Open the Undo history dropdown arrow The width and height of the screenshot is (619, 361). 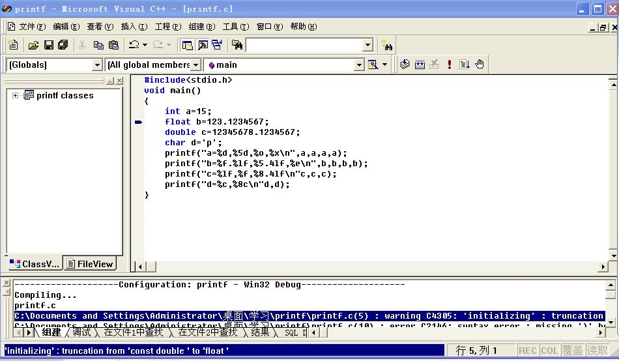click(x=145, y=45)
